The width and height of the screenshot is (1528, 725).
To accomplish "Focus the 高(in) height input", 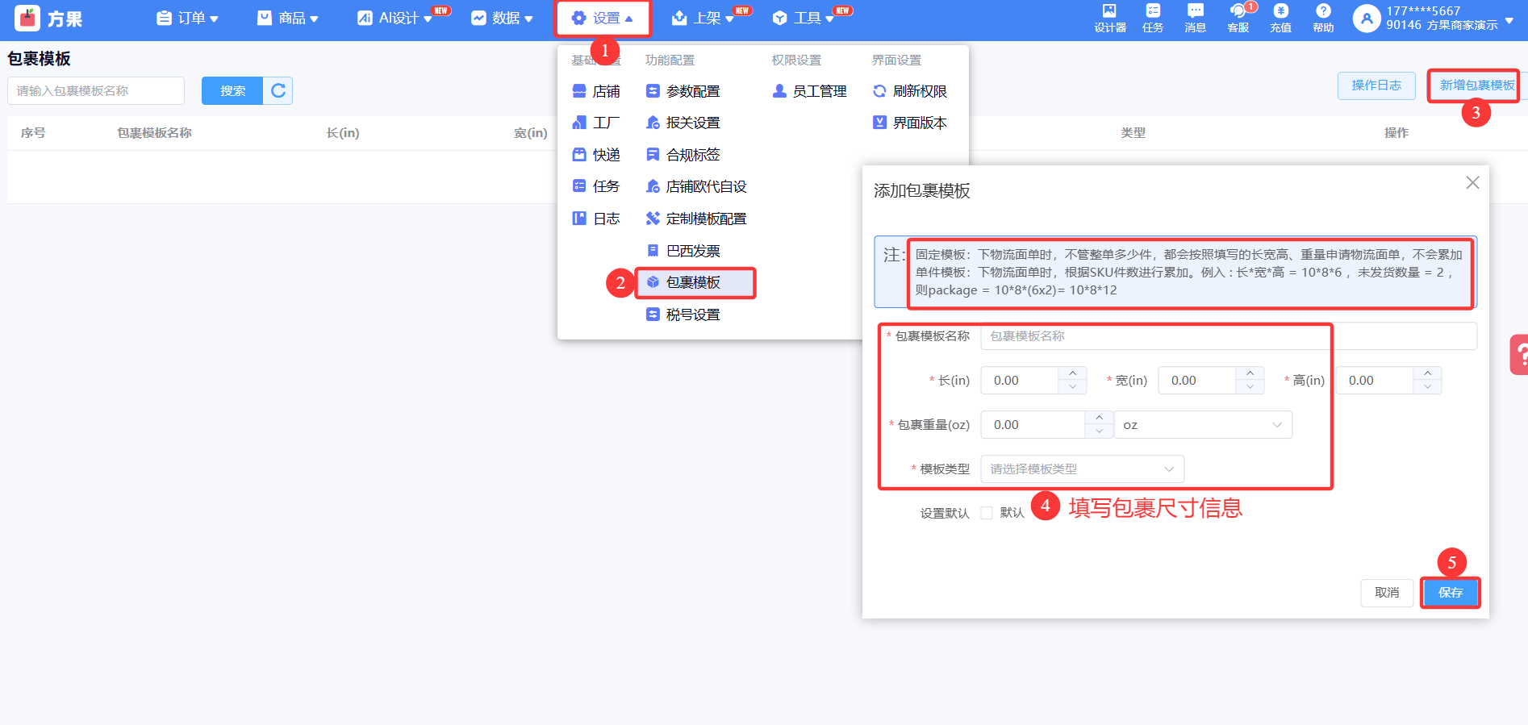I will click(x=1375, y=381).
